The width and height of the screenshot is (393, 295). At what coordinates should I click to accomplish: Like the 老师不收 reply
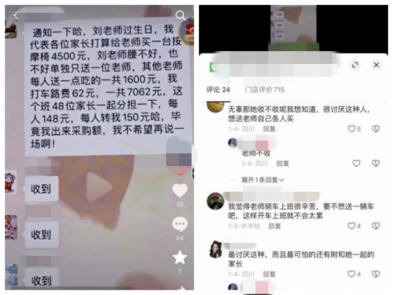[357, 163]
